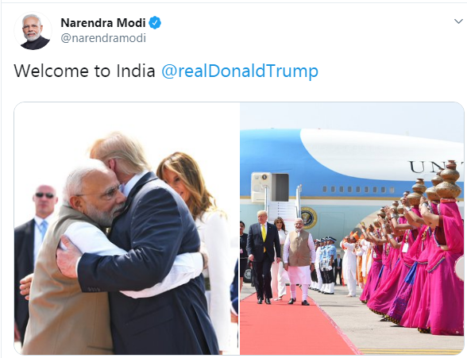Open the round profile avatar picture

pos(33,31)
